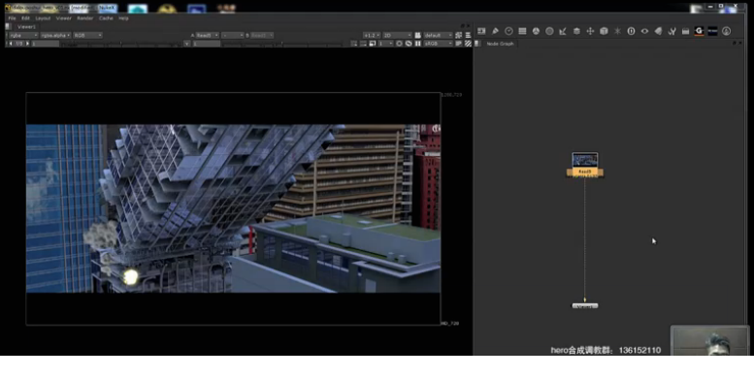Open the custom G plugin toolbar icon
This screenshot has height=378, width=754.
click(x=699, y=31)
